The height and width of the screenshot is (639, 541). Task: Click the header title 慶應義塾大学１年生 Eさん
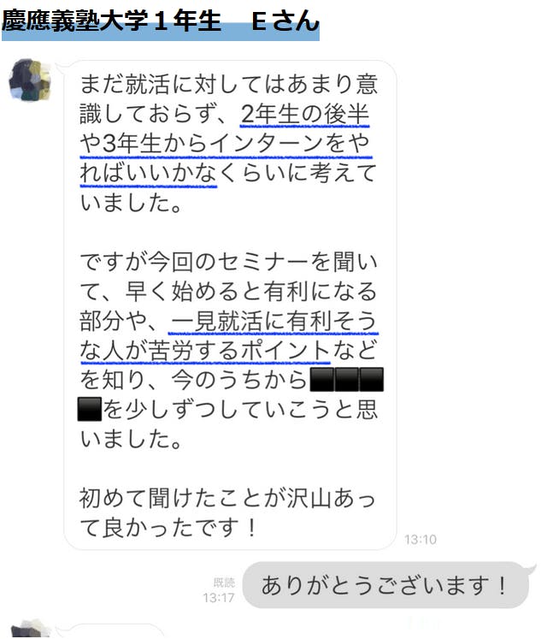[x=161, y=21]
